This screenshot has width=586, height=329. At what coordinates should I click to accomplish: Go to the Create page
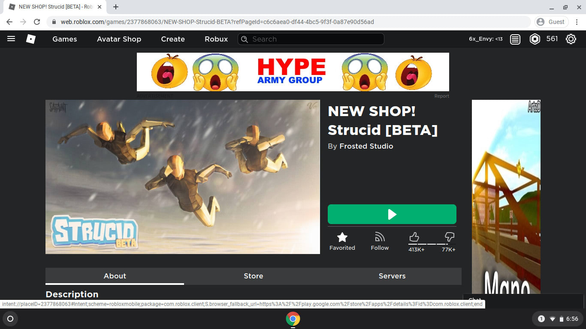click(x=173, y=39)
